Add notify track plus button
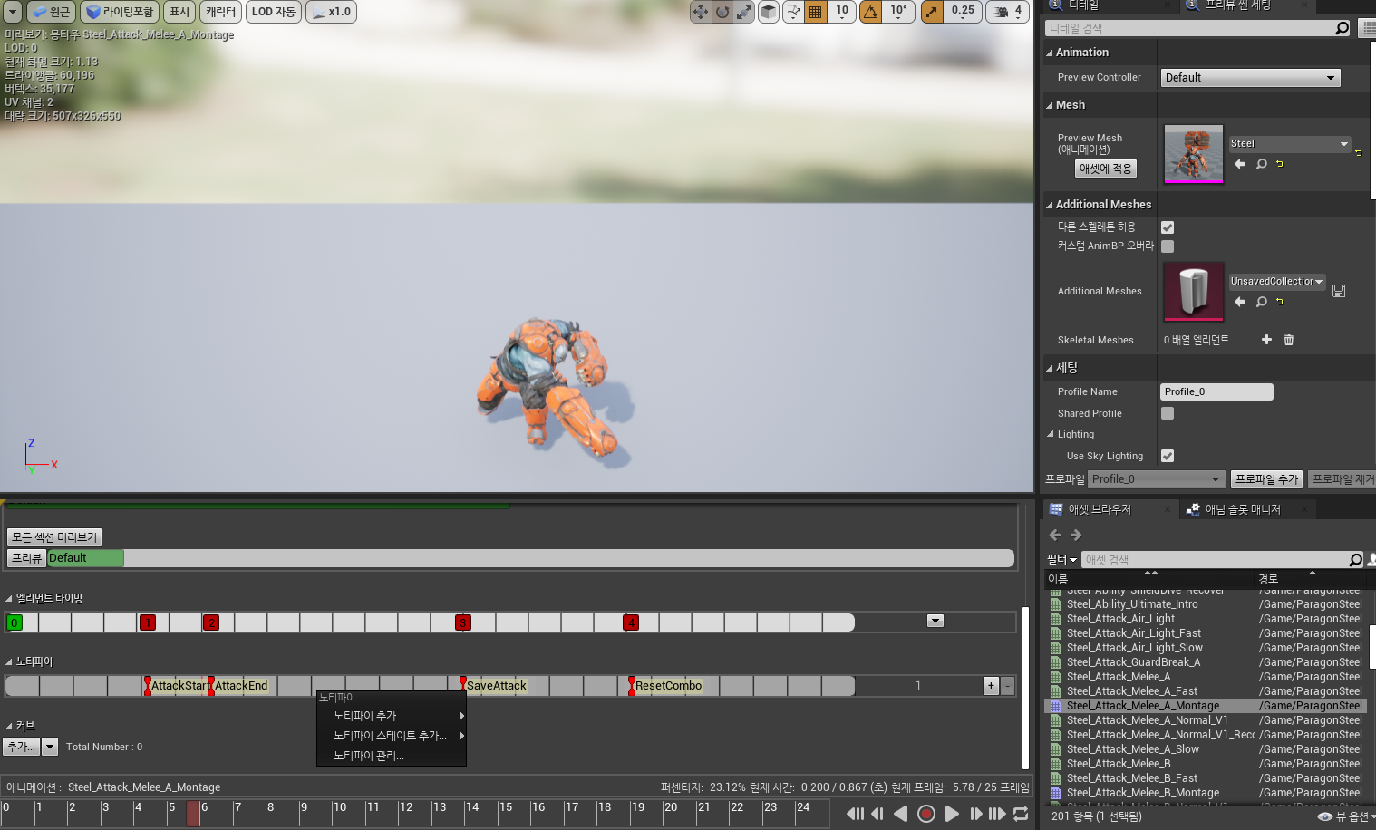The height and width of the screenshot is (830, 1376). [991, 686]
